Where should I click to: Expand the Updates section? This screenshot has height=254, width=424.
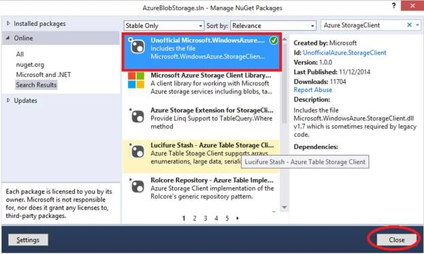click(8, 100)
